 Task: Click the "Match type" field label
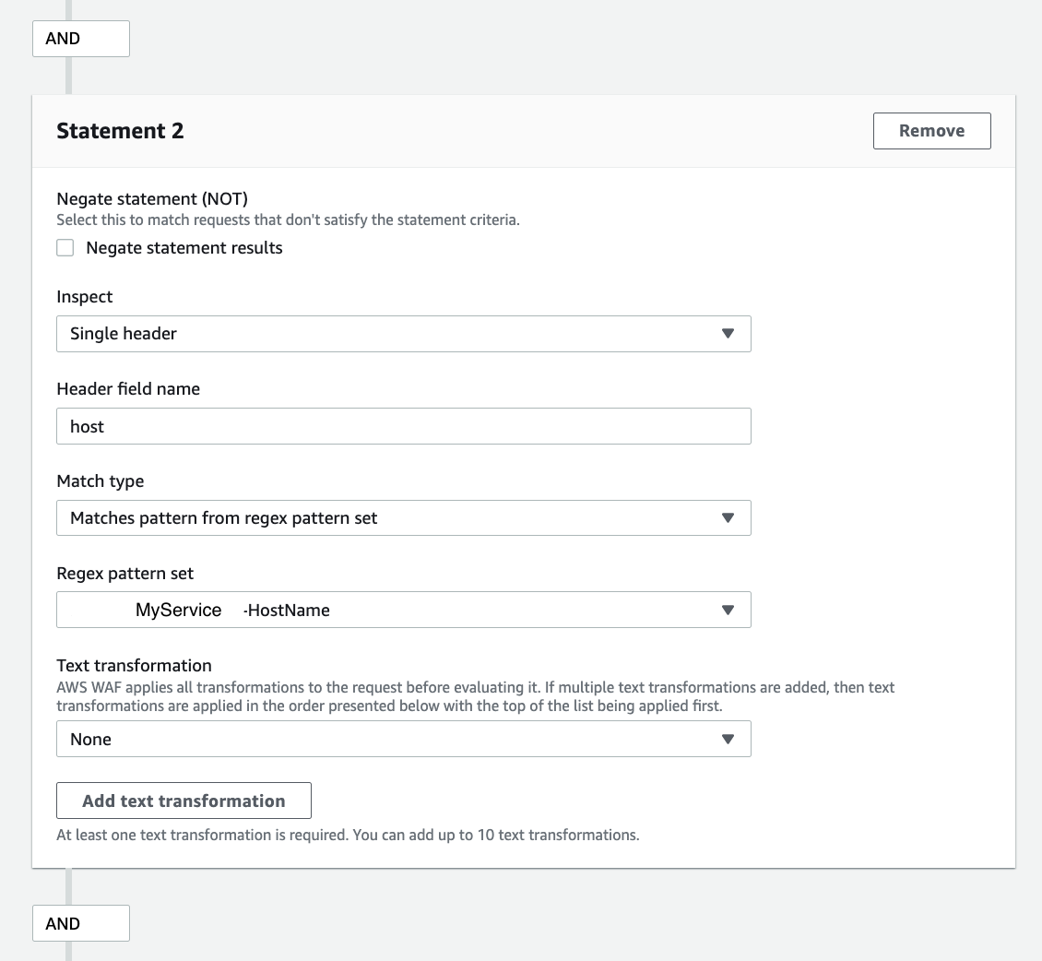tap(101, 481)
